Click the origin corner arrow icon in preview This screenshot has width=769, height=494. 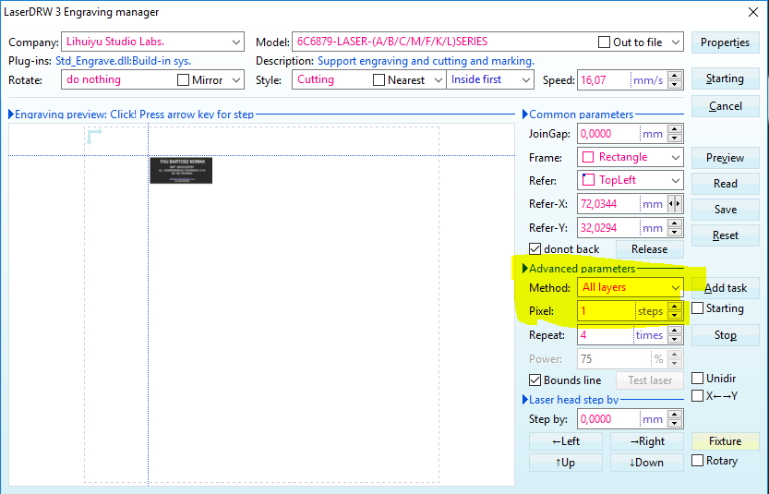click(94, 137)
